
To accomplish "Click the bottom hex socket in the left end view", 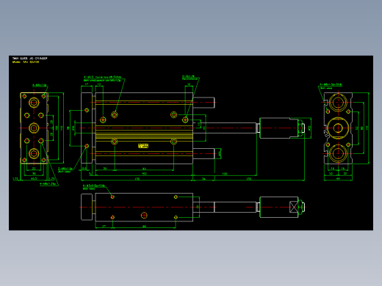I will 34,153.
